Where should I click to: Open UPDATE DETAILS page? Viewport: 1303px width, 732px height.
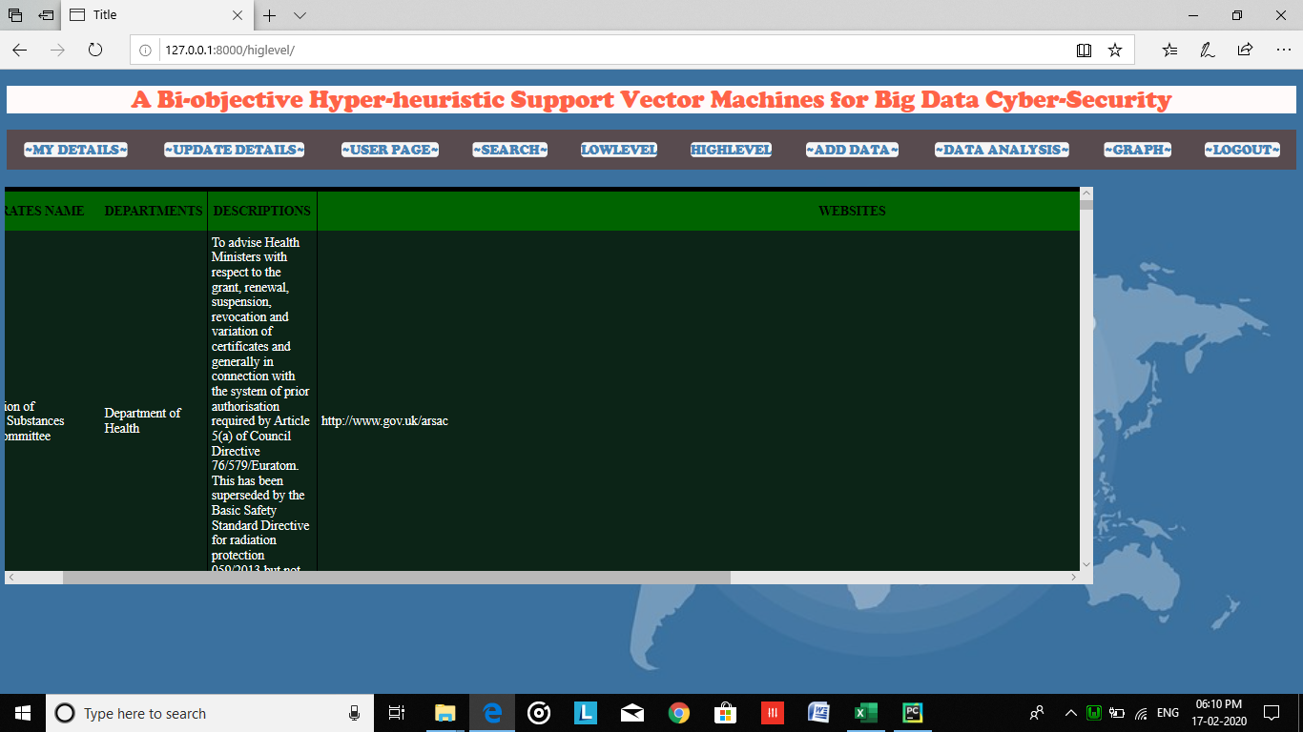pos(234,150)
